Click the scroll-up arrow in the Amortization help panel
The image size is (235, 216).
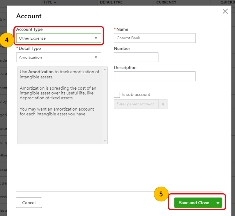coord(105,69)
